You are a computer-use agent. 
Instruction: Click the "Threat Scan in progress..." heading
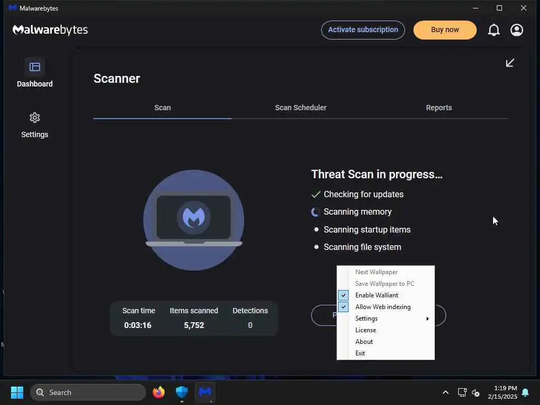click(x=377, y=175)
